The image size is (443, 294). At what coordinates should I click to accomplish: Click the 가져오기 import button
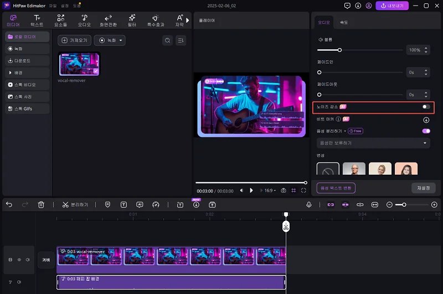(x=74, y=40)
